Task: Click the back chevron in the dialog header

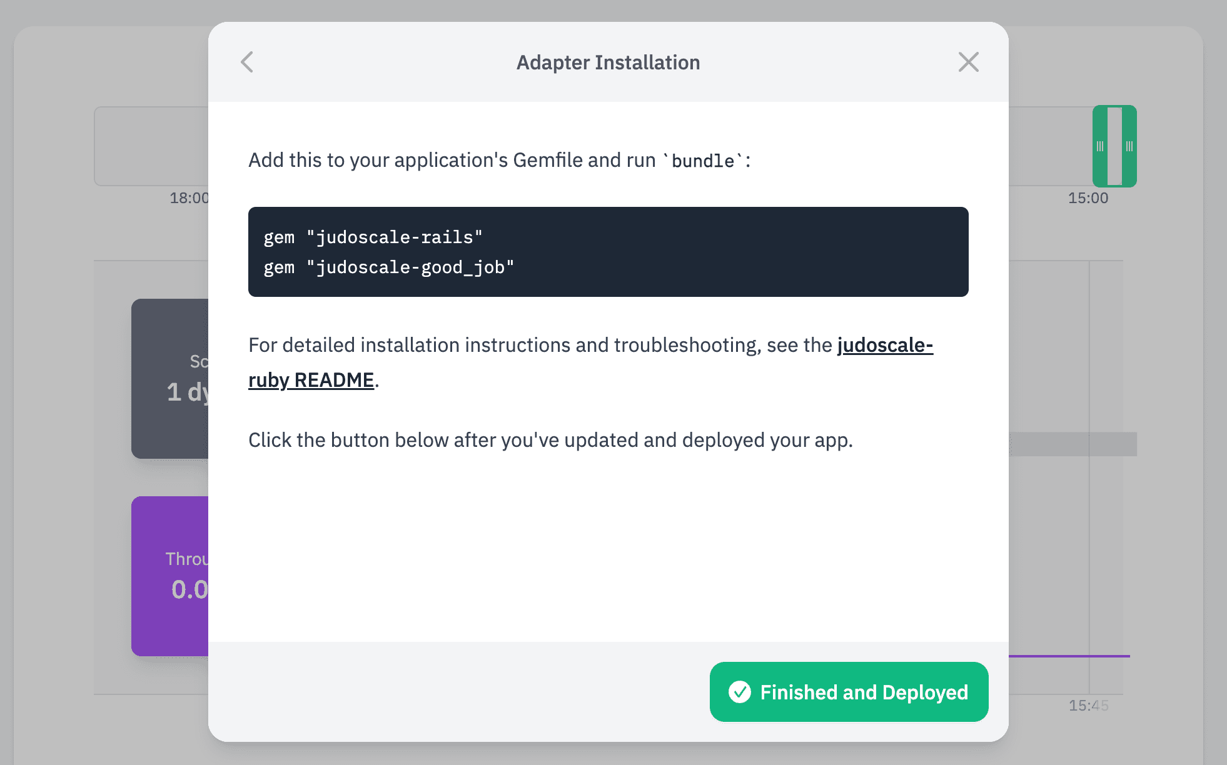Action: [x=248, y=62]
